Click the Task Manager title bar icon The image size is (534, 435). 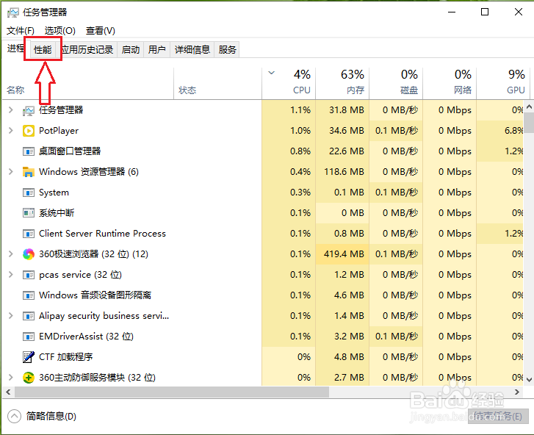[13, 12]
